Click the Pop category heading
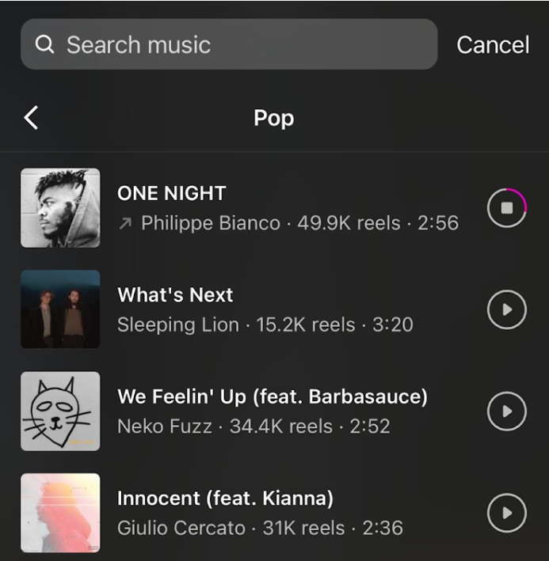The width and height of the screenshot is (549, 561). pyautogui.click(x=273, y=118)
